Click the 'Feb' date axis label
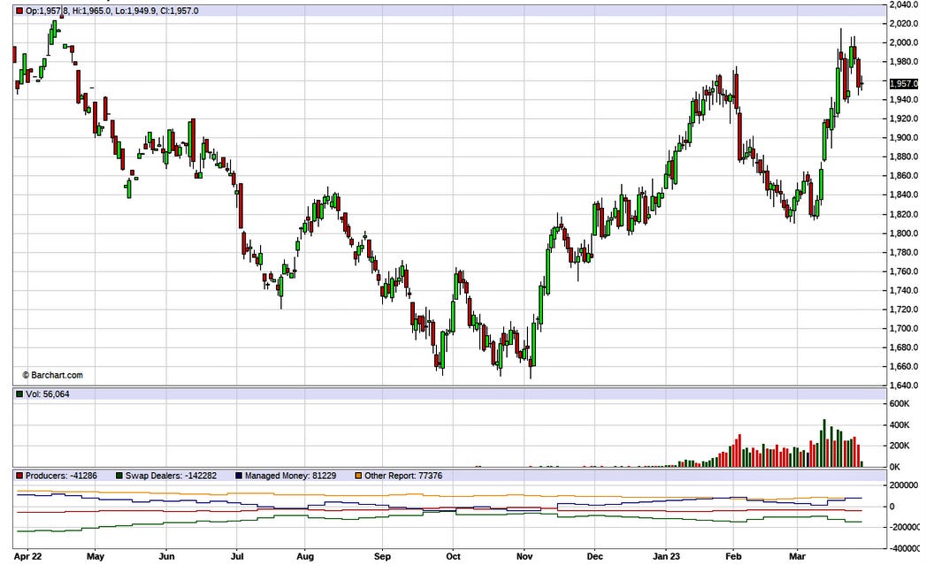The width and height of the screenshot is (926, 564). (x=733, y=556)
